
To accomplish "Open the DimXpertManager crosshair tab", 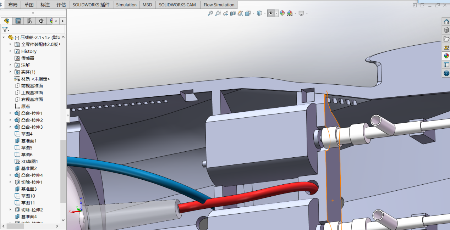I will [x=41, y=21].
